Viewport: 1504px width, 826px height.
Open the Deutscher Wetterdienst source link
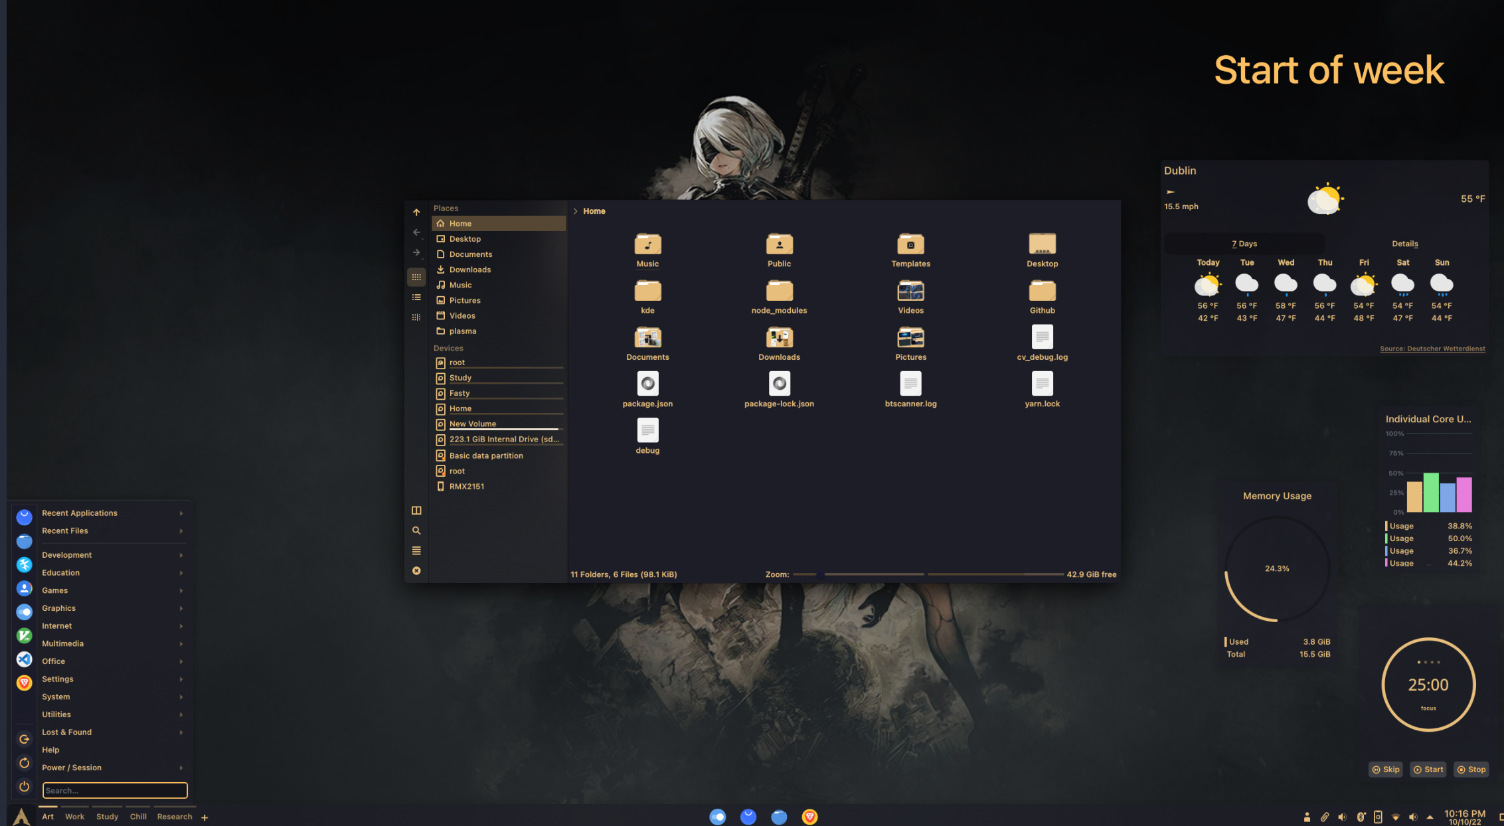[1432, 349]
